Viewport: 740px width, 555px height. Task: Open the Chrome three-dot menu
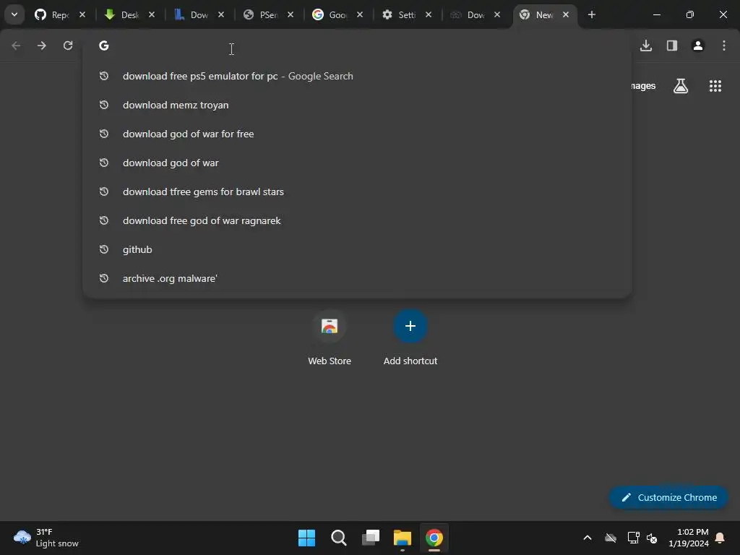[724, 46]
